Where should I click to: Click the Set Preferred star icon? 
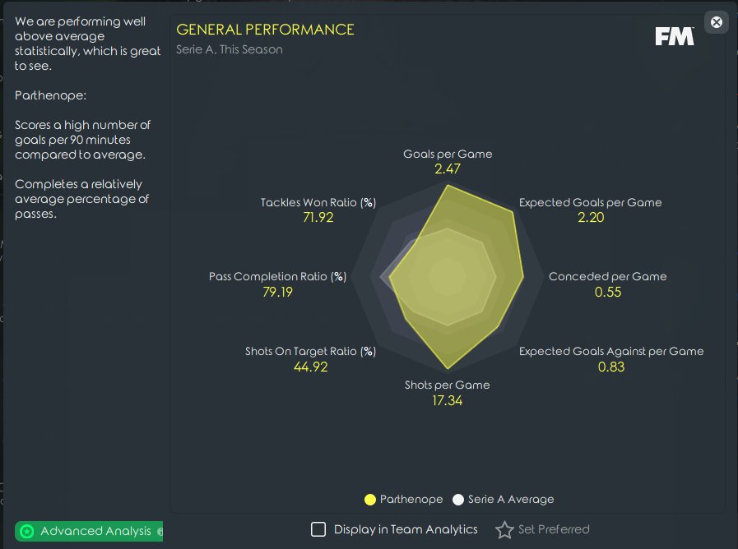pos(504,530)
